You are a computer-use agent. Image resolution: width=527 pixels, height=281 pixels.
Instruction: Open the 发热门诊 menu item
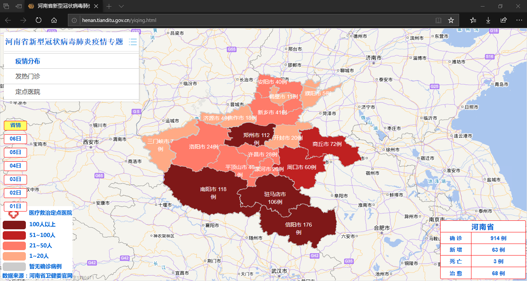(x=28, y=76)
